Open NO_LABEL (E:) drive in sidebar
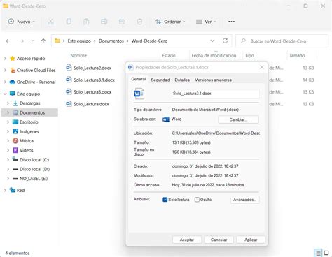Screen dimensions: 332x257 click(x=34, y=179)
